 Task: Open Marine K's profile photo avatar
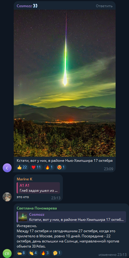[x=7, y=197]
